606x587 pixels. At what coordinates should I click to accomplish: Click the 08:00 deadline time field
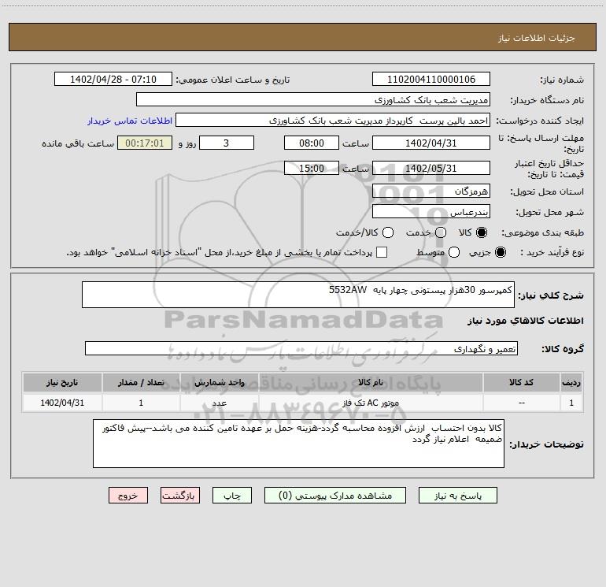[312, 143]
